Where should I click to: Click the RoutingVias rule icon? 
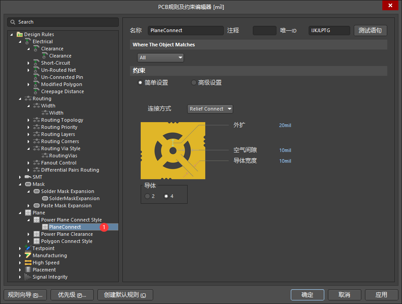point(45,155)
